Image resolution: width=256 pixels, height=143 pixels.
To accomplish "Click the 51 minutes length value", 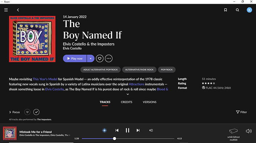I will pos(209,79).
